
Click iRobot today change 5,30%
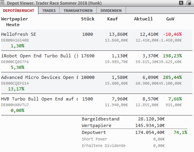(17, 67)
